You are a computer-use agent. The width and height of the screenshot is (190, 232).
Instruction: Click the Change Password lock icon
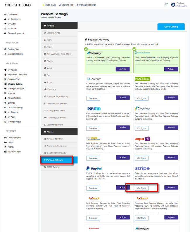pyautogui.click(x=5, y=33)
